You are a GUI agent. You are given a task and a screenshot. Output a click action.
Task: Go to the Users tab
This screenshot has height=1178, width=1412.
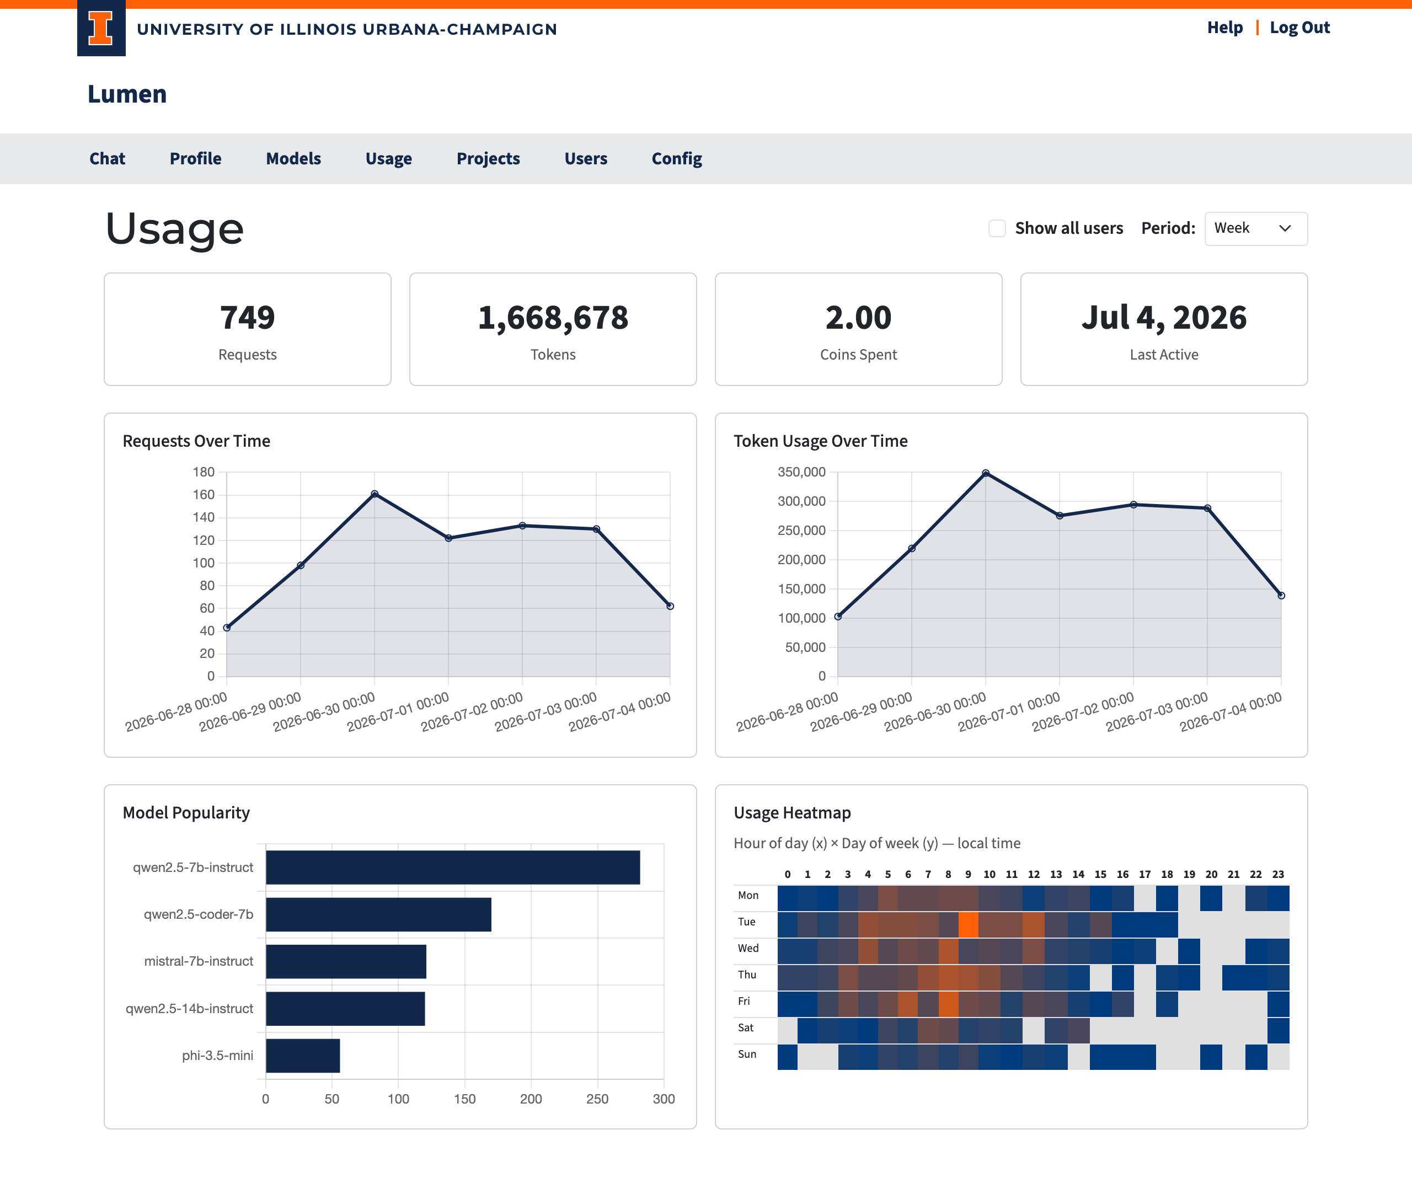pyautogui.click(x=586, y=159)
